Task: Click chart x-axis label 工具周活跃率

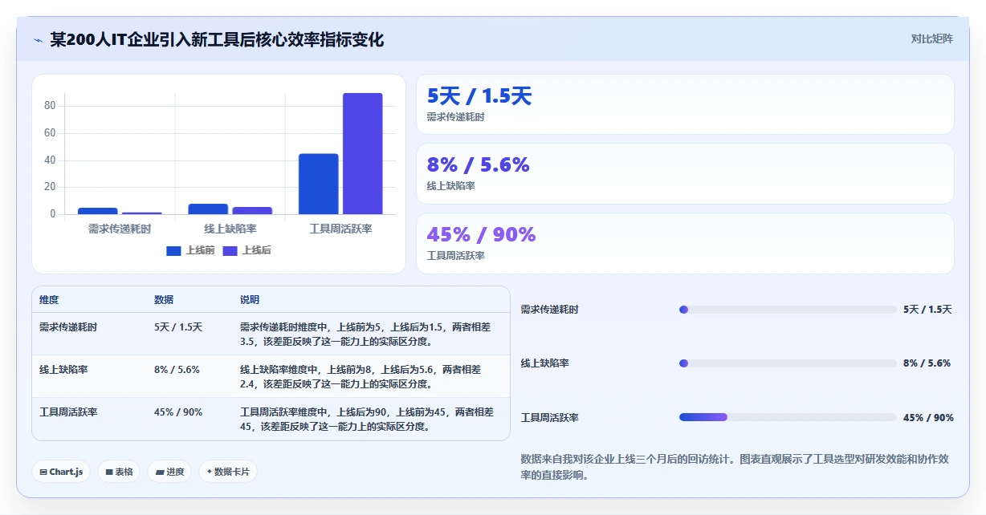Action: click(340, 229)
